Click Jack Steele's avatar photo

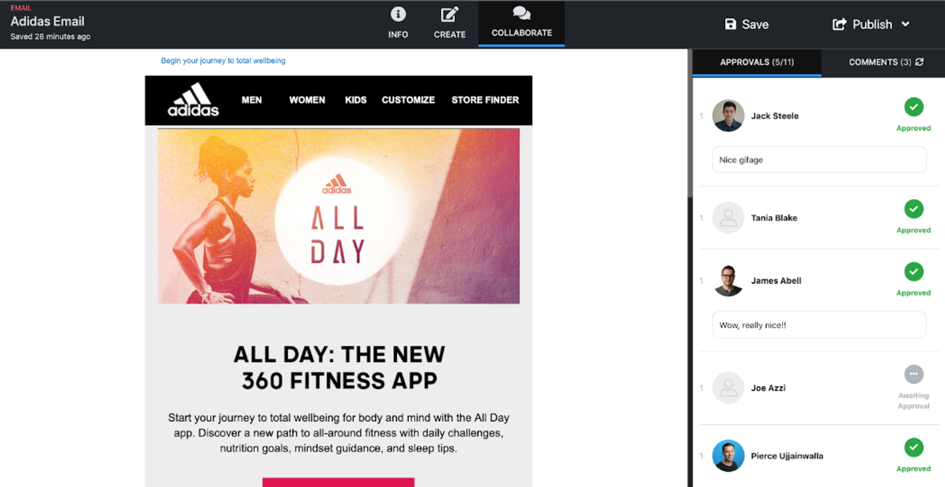(728, 116)
